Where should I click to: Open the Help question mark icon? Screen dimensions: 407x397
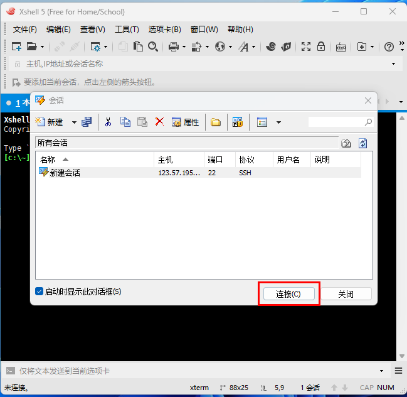click(x=389, y=46)
